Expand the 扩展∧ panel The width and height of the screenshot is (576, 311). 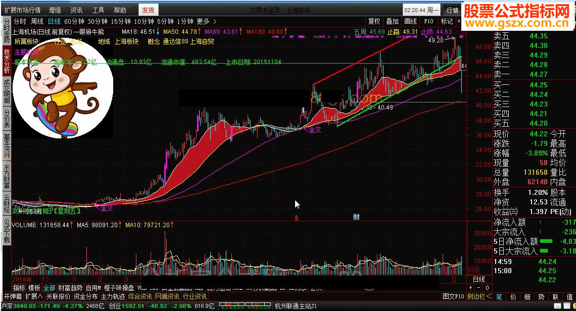click(34, 296)
